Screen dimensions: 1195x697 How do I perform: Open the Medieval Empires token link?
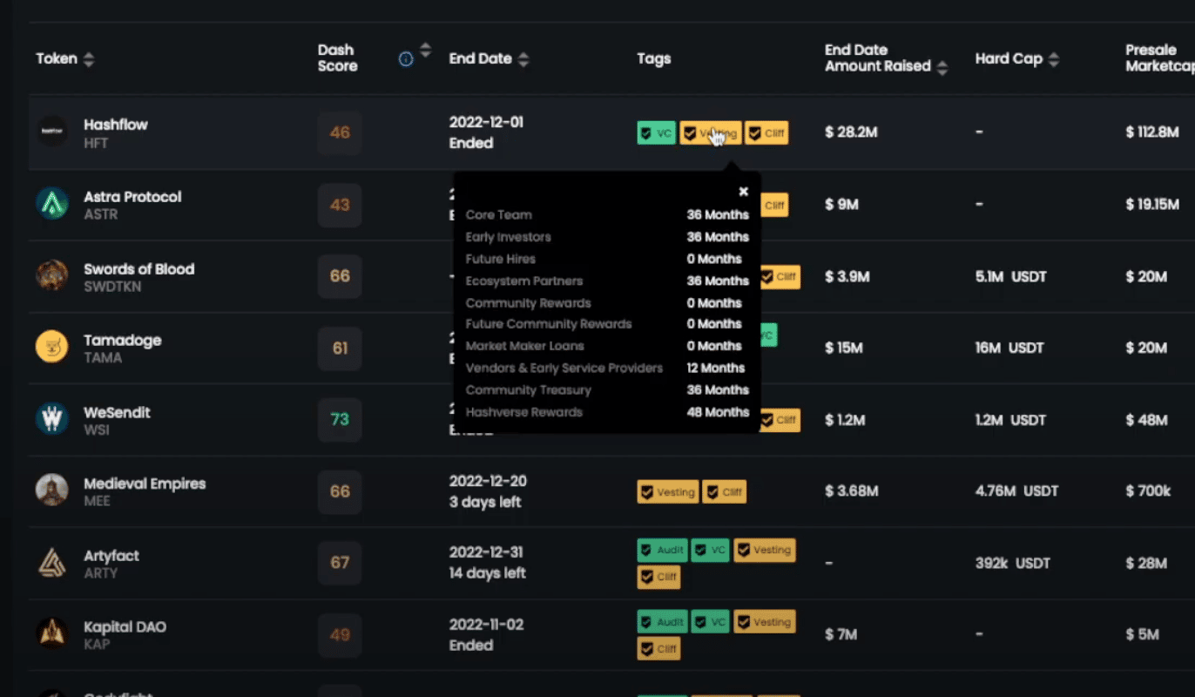(145, 484)
